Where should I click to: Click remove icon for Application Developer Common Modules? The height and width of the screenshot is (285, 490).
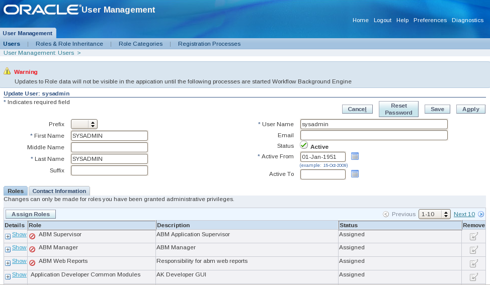(x=474, y=277)
